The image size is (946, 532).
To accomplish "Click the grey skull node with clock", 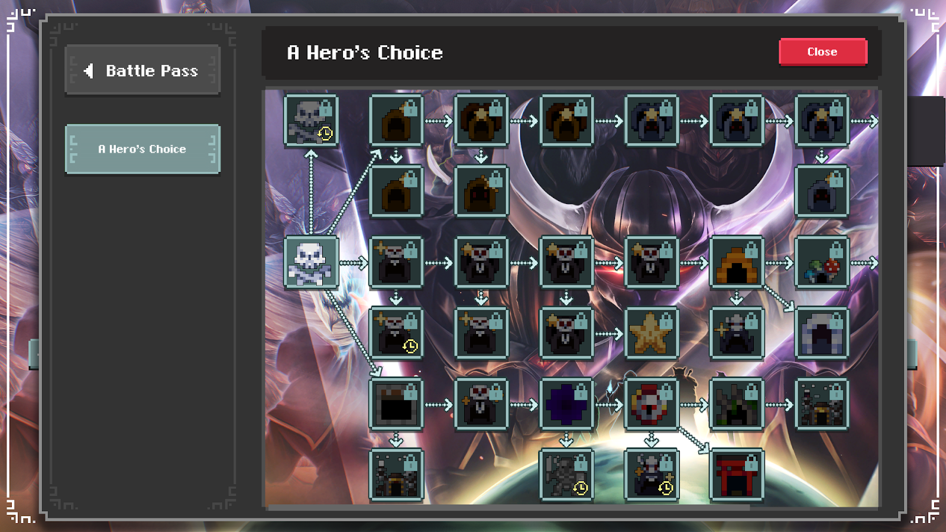I will (x=311, y=121).
